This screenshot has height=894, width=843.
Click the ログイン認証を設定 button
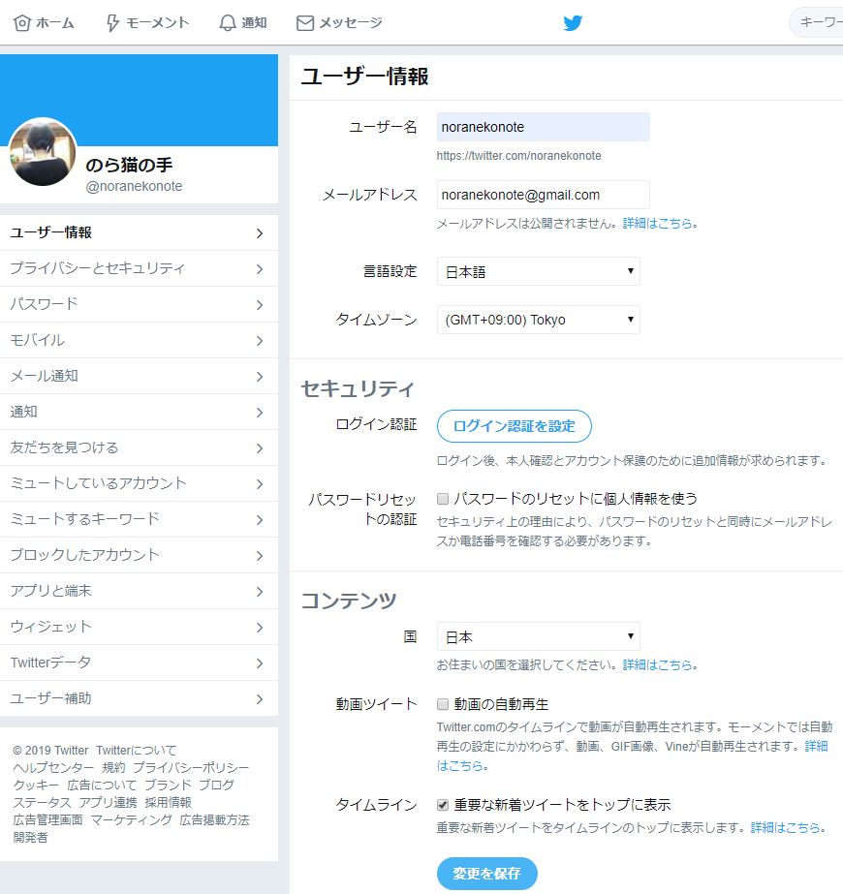coord(514,426)
